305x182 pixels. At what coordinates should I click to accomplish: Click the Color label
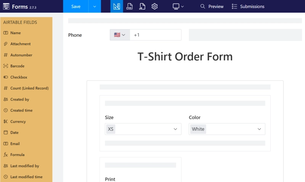[194, 117]
